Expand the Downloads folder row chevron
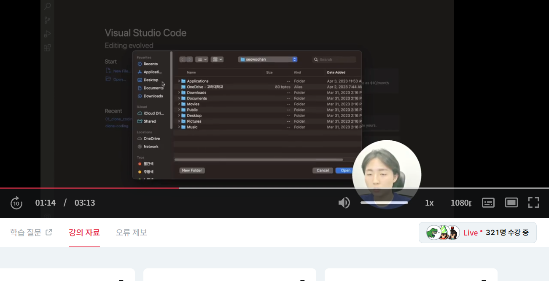This screenshot has width=549, height=281. click(179, 93)
